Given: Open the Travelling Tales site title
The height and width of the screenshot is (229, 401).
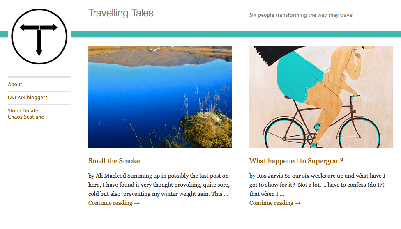Looking at the screenshot, I should click(121, 13).
